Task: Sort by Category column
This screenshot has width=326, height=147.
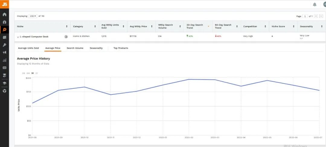Action: [95, 26]
